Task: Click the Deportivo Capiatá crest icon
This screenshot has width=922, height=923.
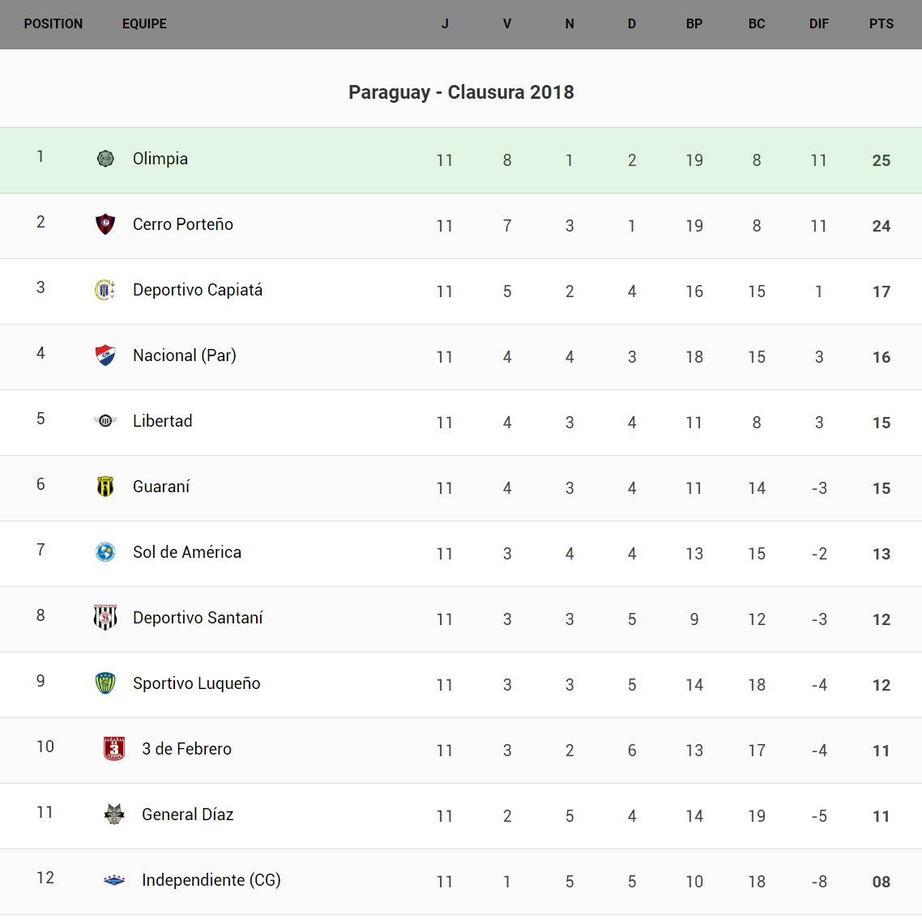Action: pos(105,290)
